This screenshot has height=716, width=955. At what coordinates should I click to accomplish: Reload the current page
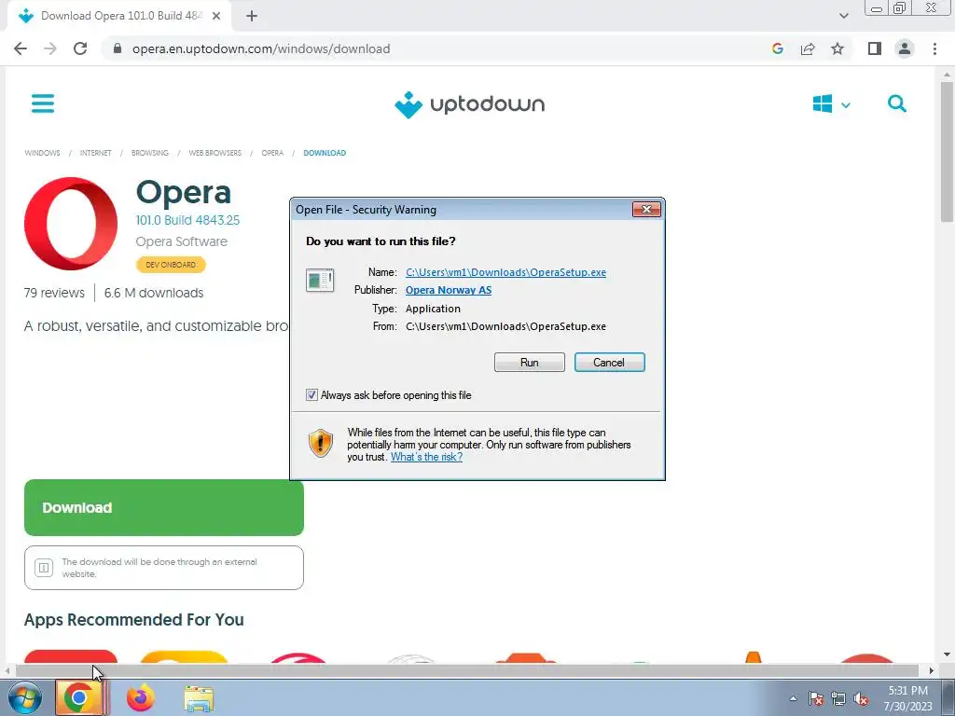pos(80,48)
